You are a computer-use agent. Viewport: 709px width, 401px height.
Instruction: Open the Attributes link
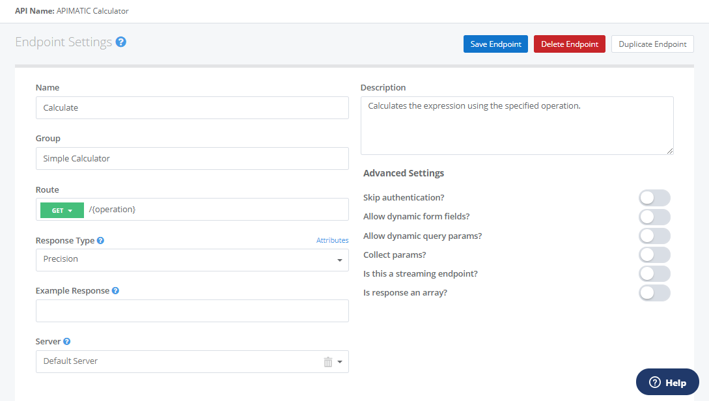(x=332, y=240)
